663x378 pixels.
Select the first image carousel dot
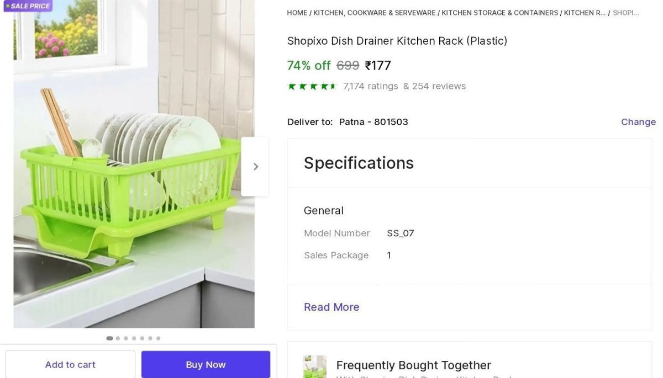[x=109, y=338]
